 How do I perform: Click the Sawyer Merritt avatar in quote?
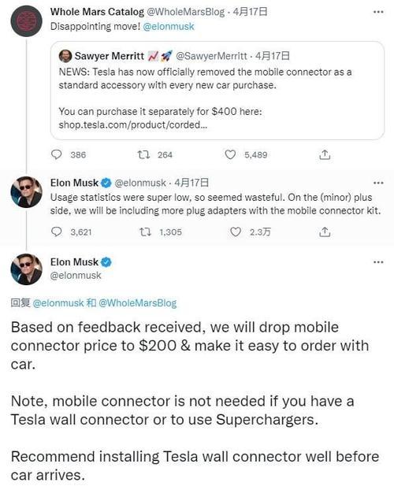[65, 56]
